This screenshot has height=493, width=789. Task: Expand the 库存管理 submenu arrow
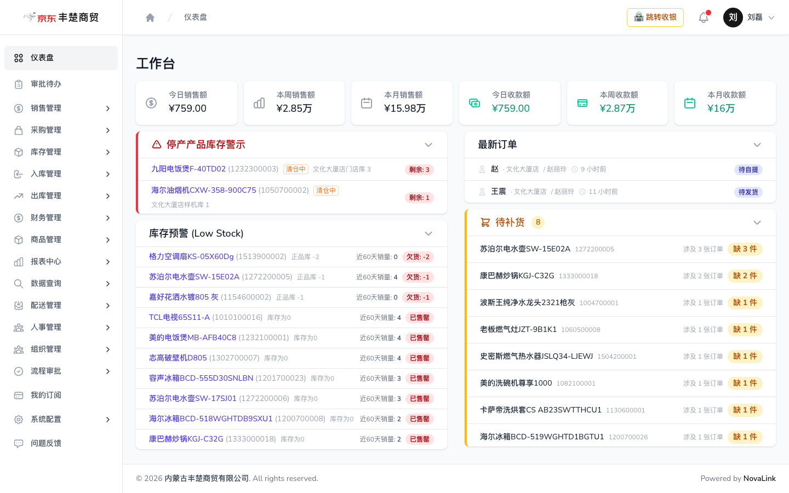click(x=108, y=152)
